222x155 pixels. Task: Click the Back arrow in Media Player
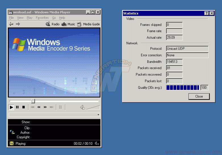click(x=11, y=24)
